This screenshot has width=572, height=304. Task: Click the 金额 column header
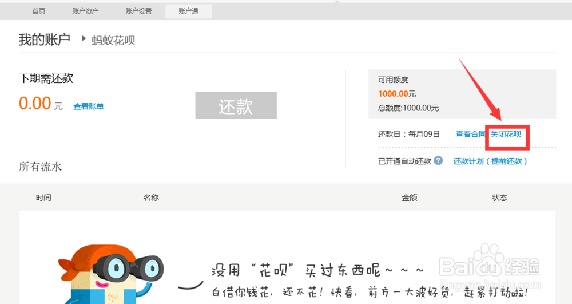(x=410, y=198)
